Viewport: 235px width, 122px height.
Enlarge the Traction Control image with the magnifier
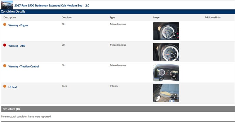[x=174, y=76]
